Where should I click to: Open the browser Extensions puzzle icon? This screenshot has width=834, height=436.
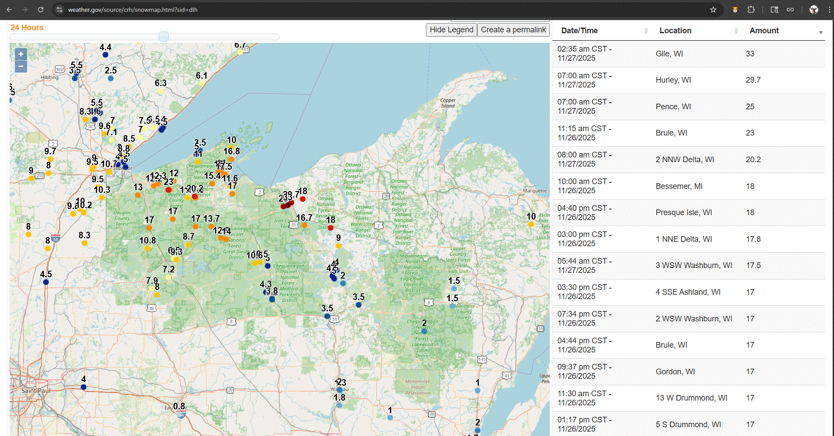pyautogui.click(x=751, y=10)
